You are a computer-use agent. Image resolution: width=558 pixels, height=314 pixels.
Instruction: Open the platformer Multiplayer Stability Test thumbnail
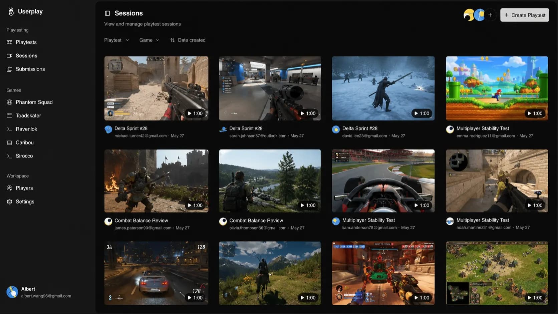(x=497, y=88)
